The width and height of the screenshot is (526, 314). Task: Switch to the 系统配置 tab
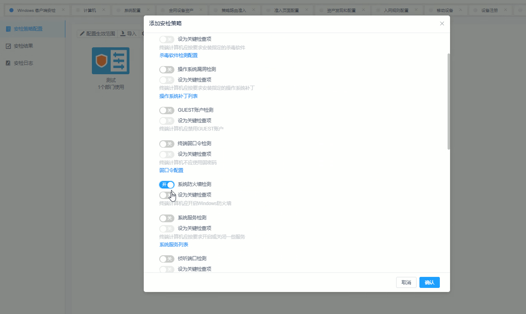pos(131,10)
